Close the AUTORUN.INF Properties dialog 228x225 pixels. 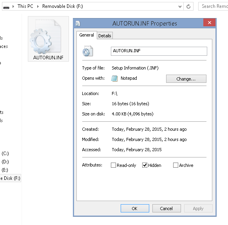pyautogui.click(x=209, y=23)
